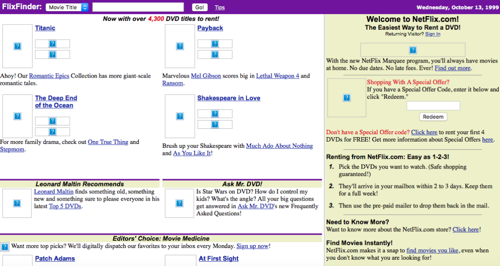Open the Stepmom movie link
The width and height of the screenshot is (500, 266).
tap(12, 149)
